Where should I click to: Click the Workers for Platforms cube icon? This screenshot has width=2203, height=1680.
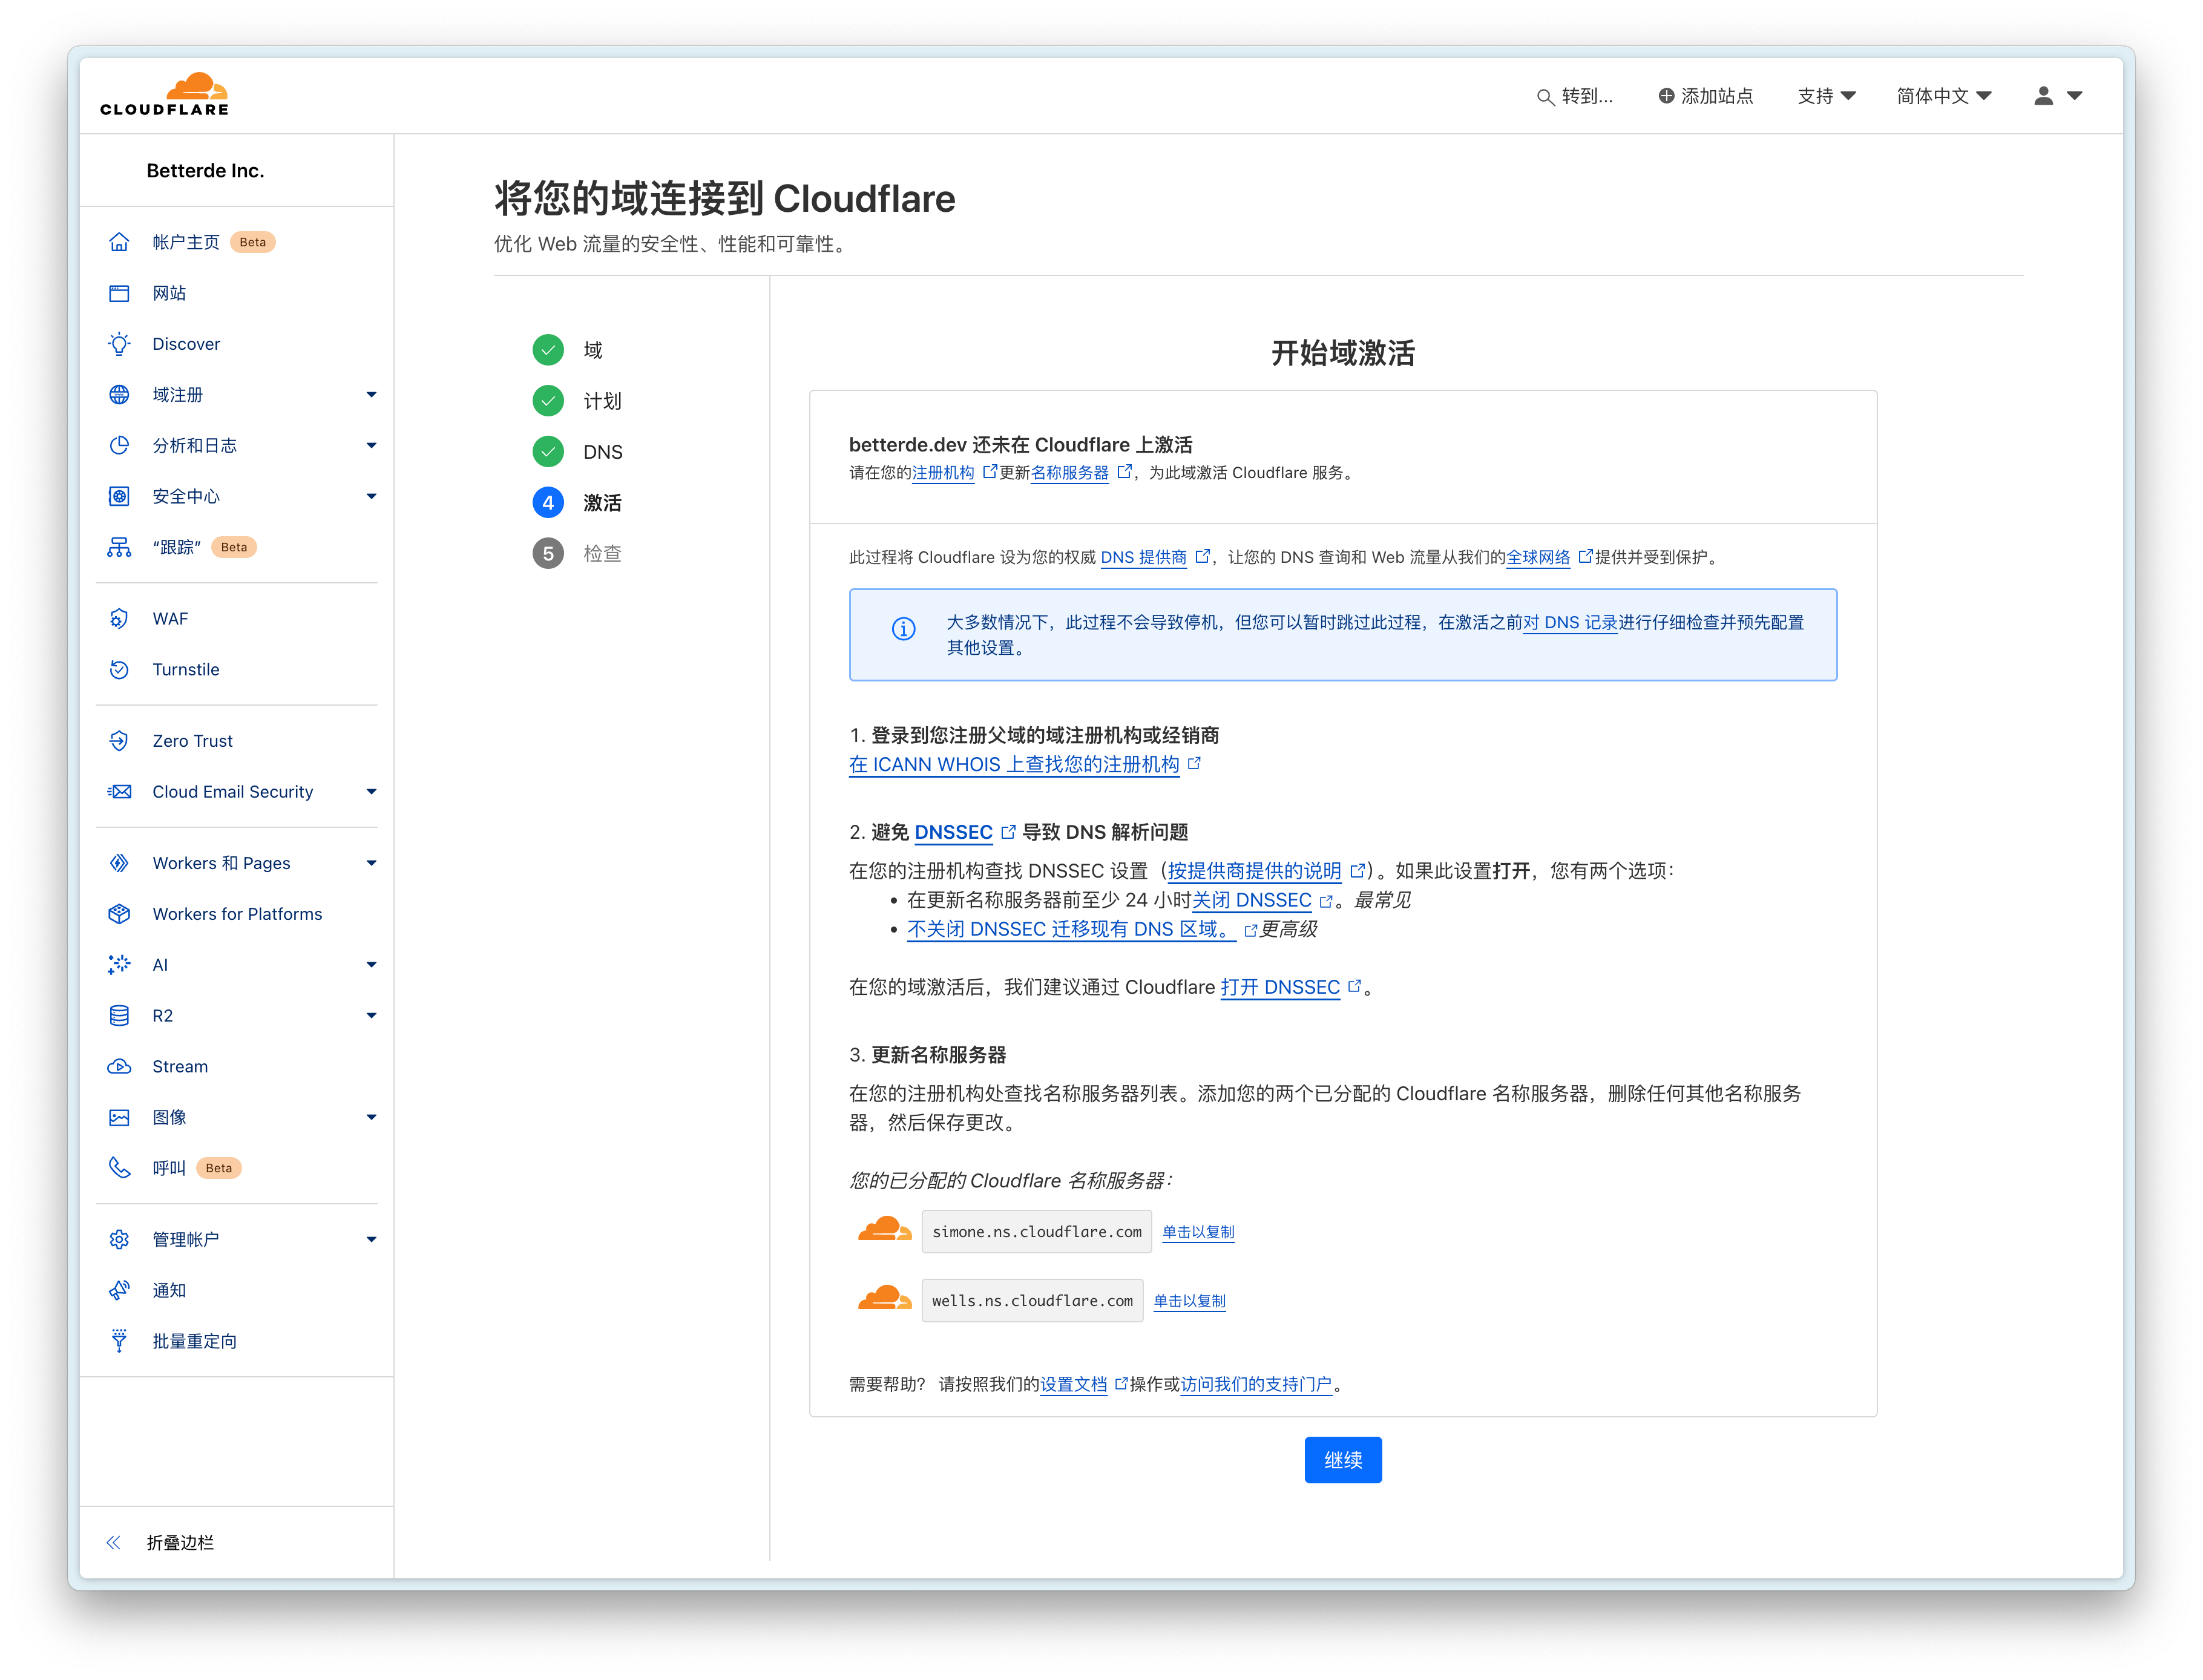tap(119, 914)
